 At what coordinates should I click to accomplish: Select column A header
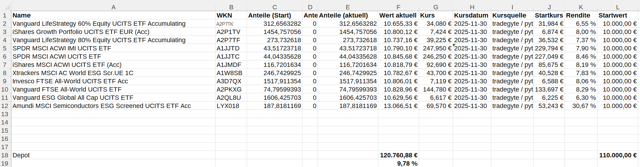[113, 7]
